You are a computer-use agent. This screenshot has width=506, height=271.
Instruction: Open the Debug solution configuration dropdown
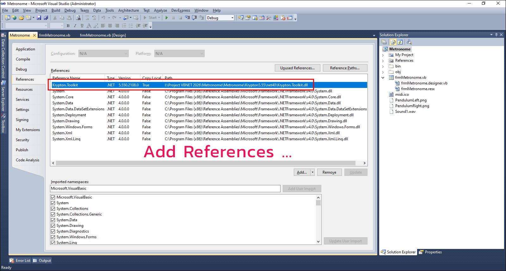tap(232, 18)
